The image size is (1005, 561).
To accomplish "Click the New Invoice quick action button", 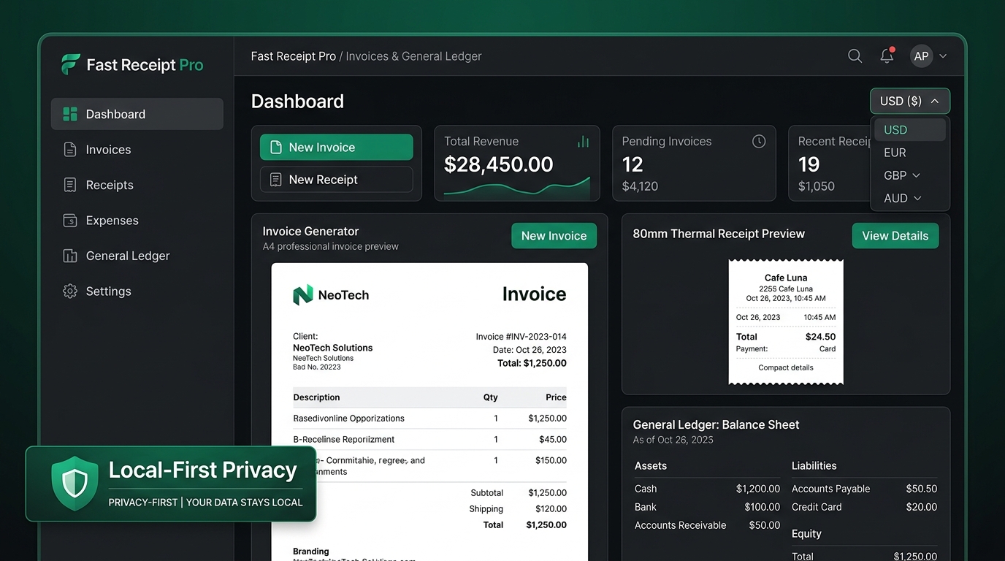I will (337, 147).
